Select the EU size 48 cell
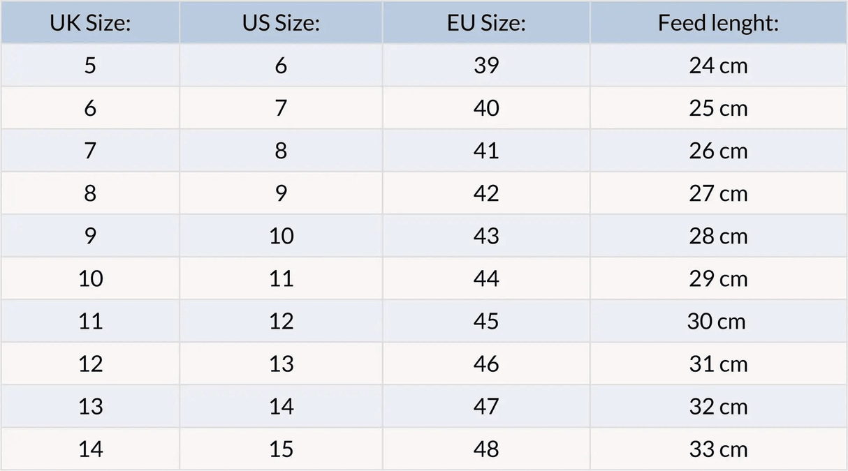 (x=486, y=449)
